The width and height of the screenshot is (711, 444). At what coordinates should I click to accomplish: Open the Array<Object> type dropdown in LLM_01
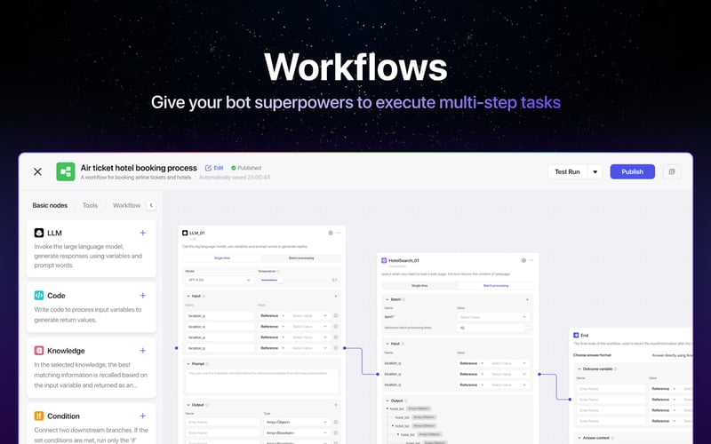click(297, 423)
